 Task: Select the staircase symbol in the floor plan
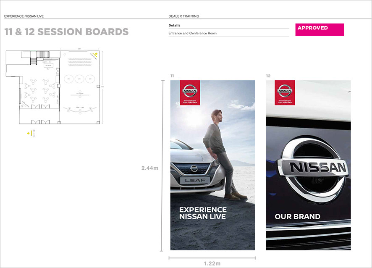tap(43, 55)
